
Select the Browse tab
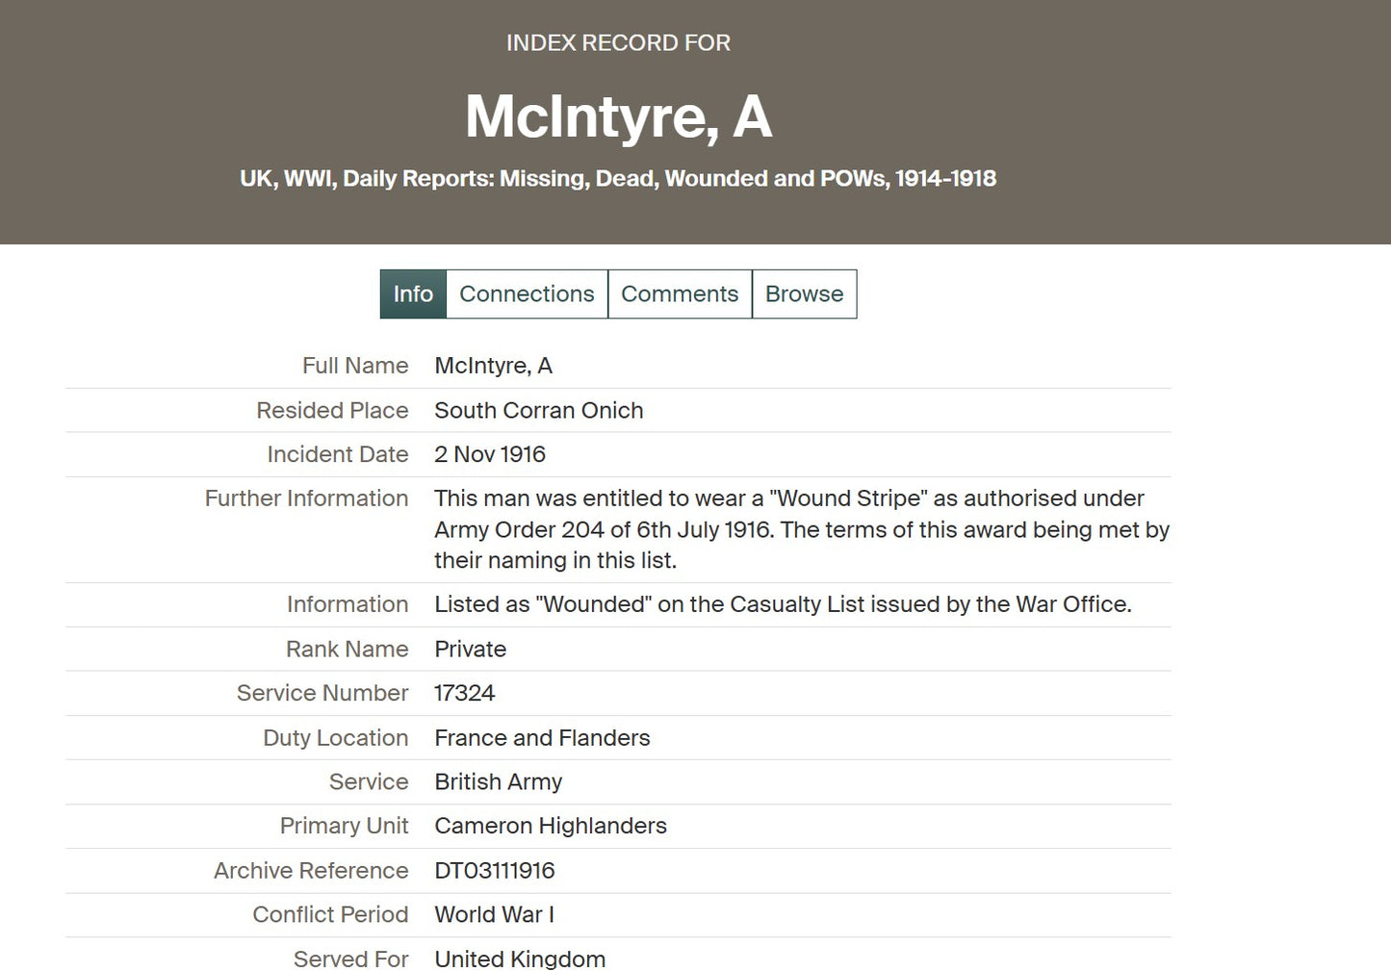[x=804, y=294]
